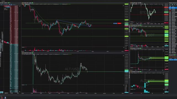The width and height of the screenshot is (177, 99).
Task: Expand the collapsed vertical panel beside the top main chart
Action: (x=129, y=28)
